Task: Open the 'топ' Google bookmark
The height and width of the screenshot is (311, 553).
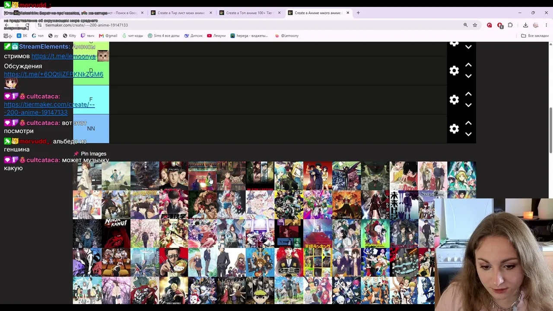Action: 38,36
